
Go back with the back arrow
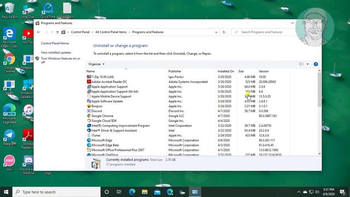(x=39, y=32)
